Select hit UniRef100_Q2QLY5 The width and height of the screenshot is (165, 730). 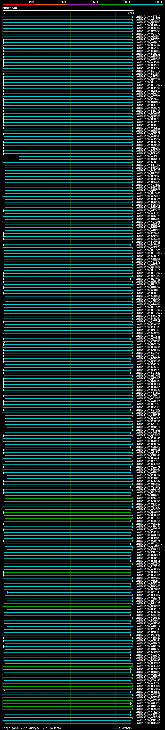tap(148, 108)
